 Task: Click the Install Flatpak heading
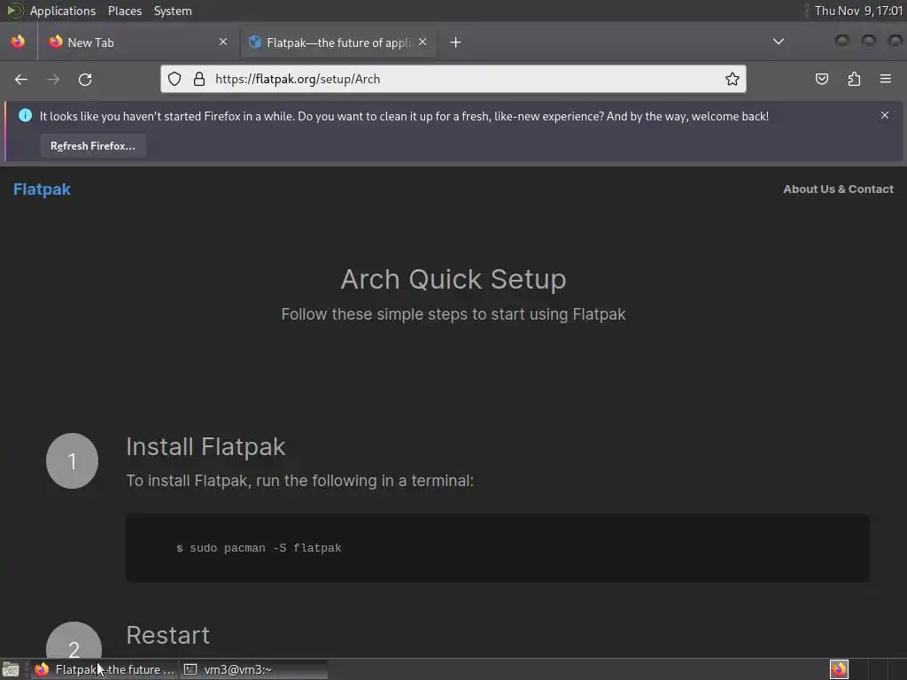[205, 446]
